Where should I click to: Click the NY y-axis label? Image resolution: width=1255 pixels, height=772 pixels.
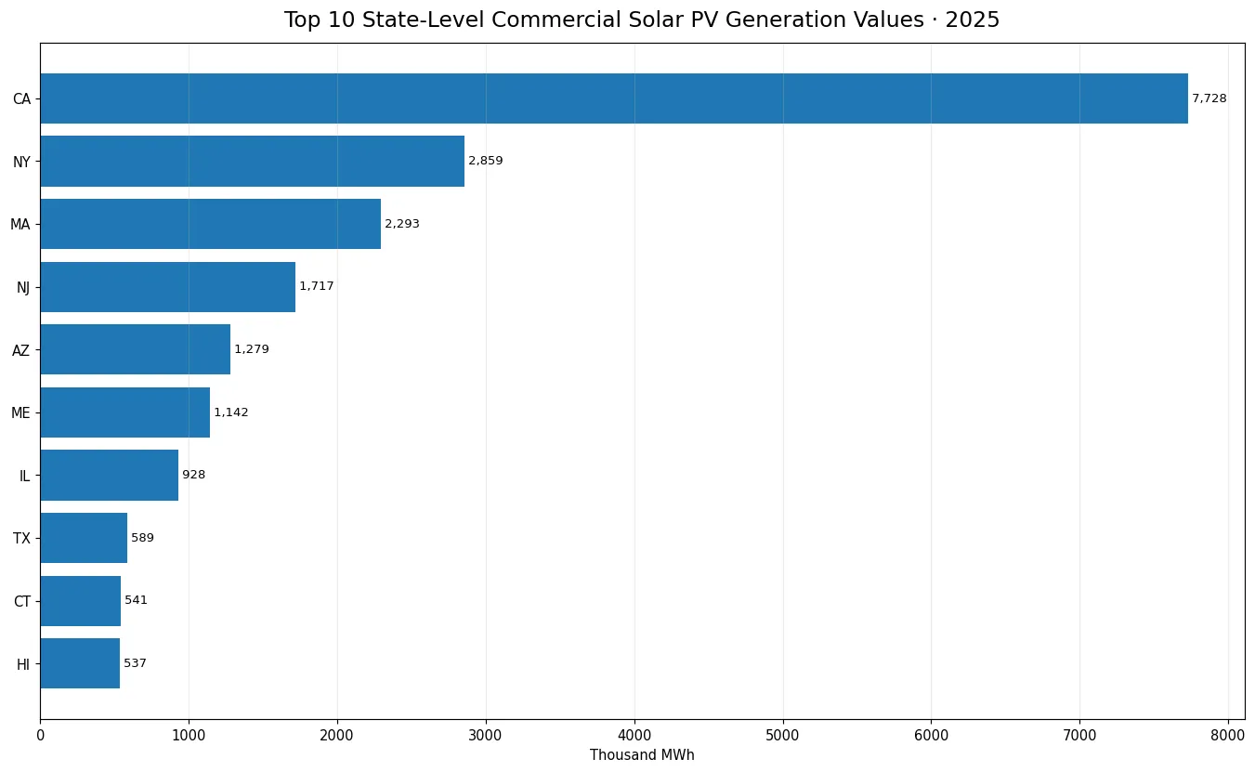coord(22,162)
